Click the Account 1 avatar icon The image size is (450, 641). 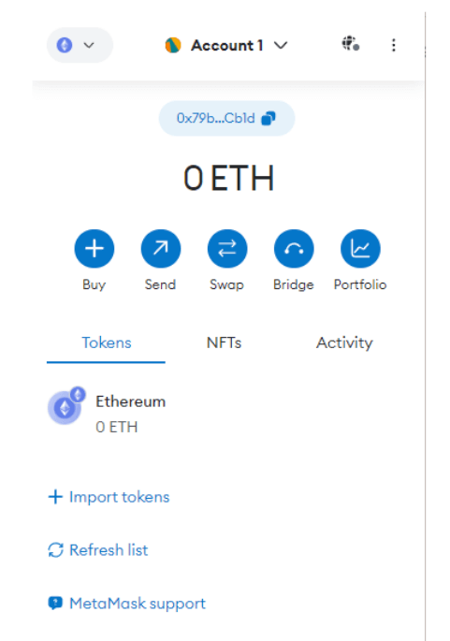(x=173, y=45)
